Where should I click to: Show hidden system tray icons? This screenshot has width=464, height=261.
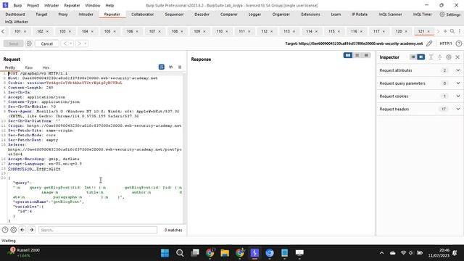pos(381,253)
